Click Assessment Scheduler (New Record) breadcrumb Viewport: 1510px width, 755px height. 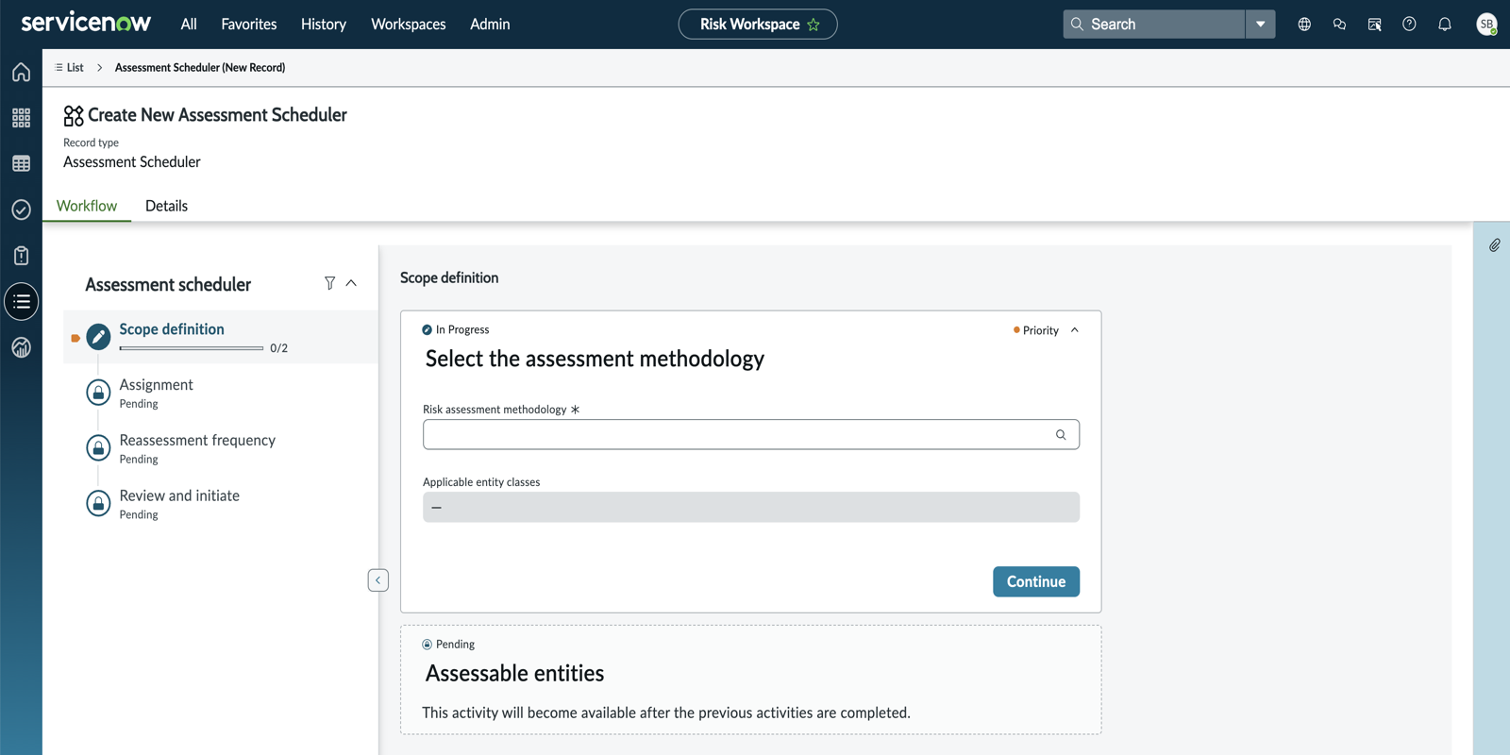(200, 68)
